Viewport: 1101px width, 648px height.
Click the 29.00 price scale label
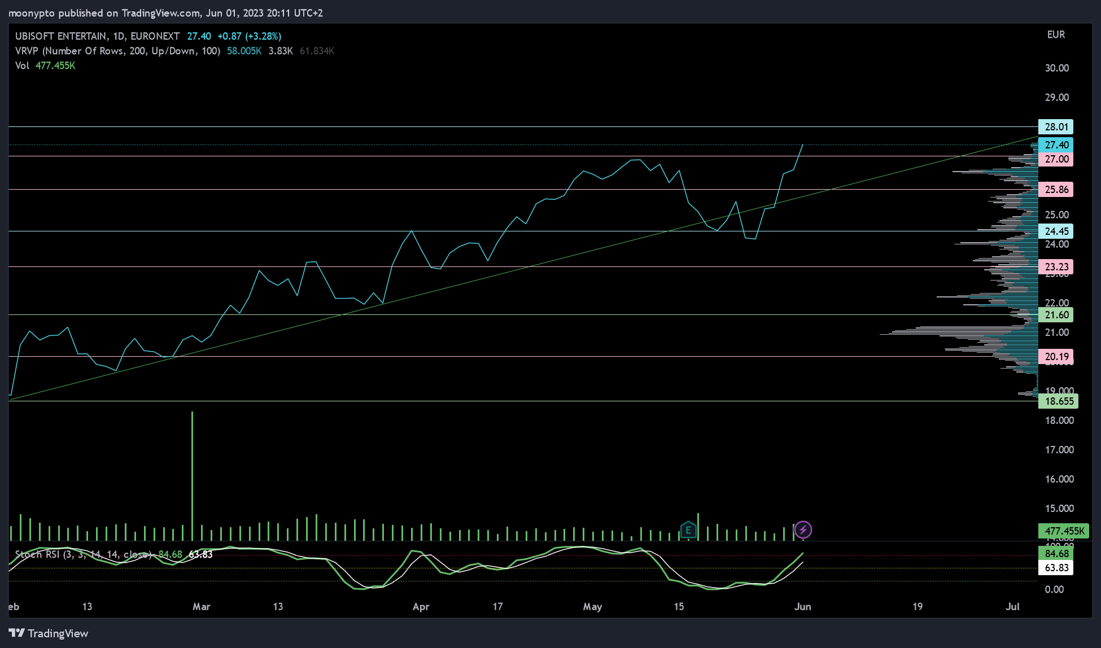coord(1056,98)
